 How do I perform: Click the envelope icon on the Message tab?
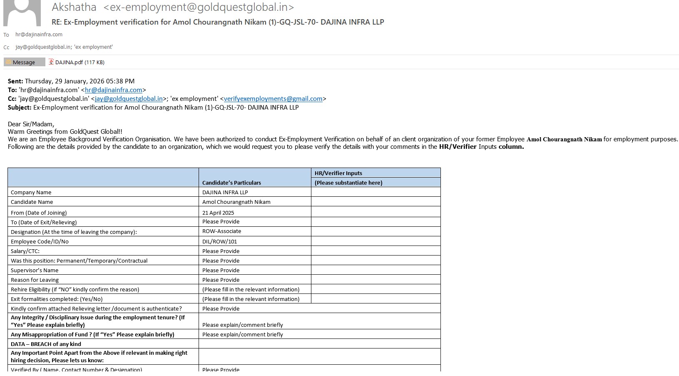(x=8, y=62)
